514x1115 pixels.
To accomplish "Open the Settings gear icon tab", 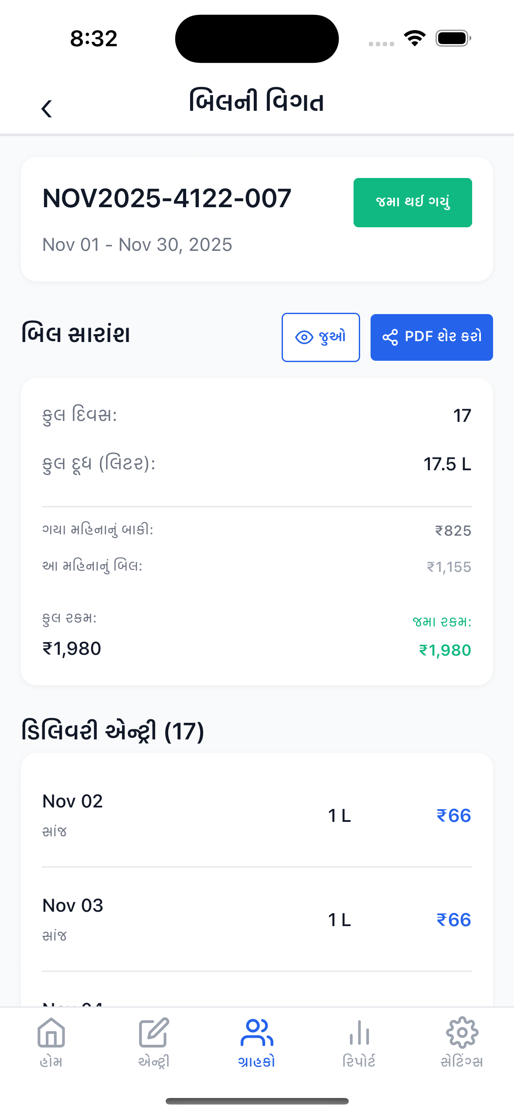I will coord(462,1033).
